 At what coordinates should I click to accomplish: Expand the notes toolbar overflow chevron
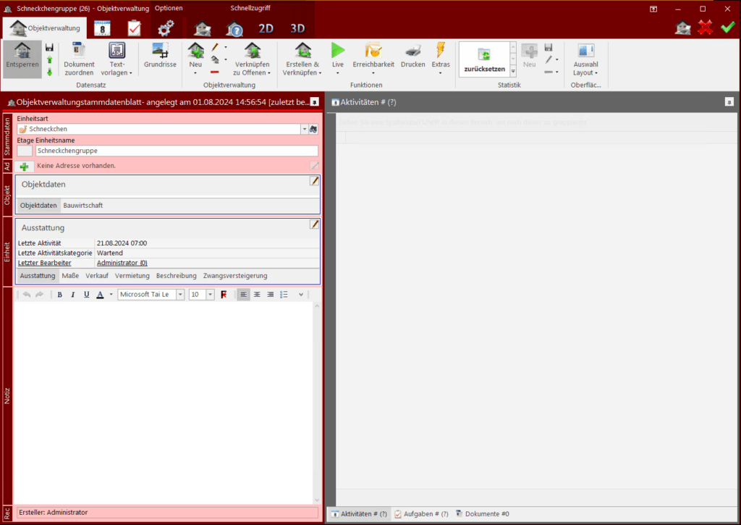click(x=301, y=295)
